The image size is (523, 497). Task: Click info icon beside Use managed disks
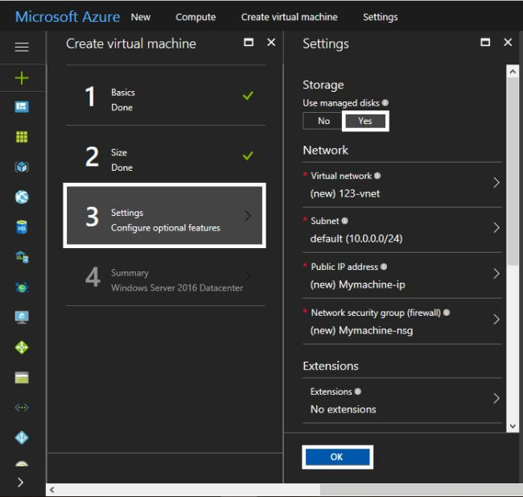pyautogui.click(x=385, y=103)
